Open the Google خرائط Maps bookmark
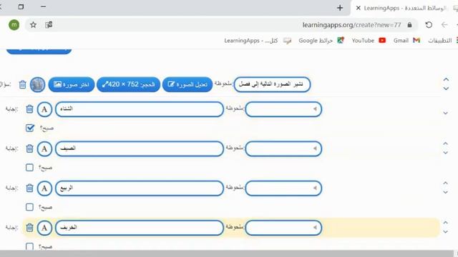The image size is (458, 257). 321,41
